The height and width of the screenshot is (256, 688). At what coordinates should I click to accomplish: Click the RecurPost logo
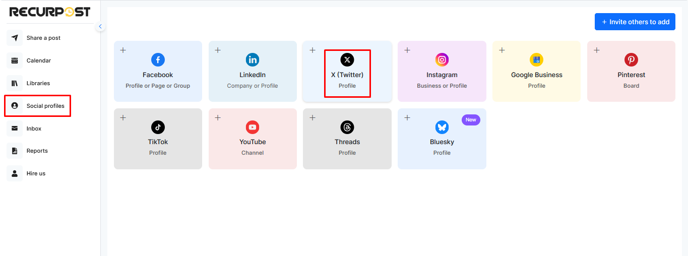pos(50,12)
